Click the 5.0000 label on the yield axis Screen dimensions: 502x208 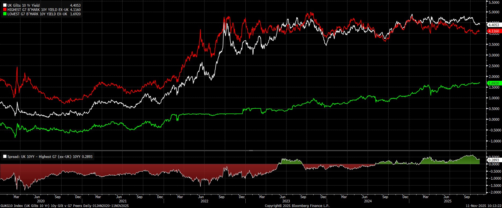tap(494, 12)
